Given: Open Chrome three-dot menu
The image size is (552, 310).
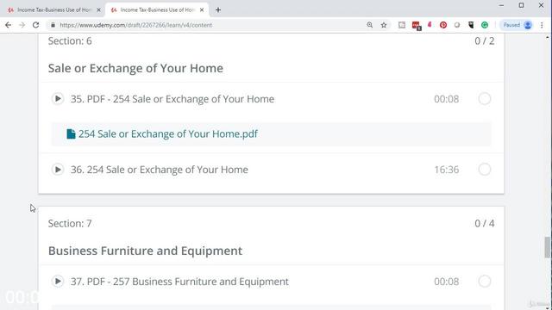Looking at the screenshot, I should coord(542,25).
